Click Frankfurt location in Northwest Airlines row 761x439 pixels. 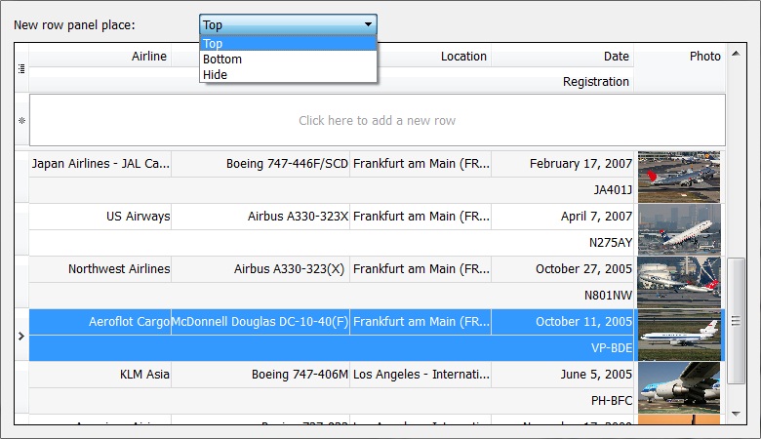point(421,269)
